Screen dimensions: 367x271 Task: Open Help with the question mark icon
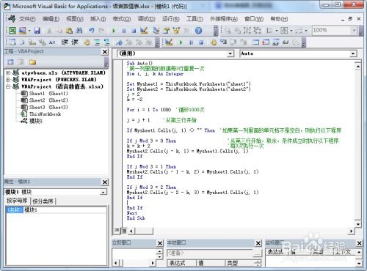click(198, 31)
